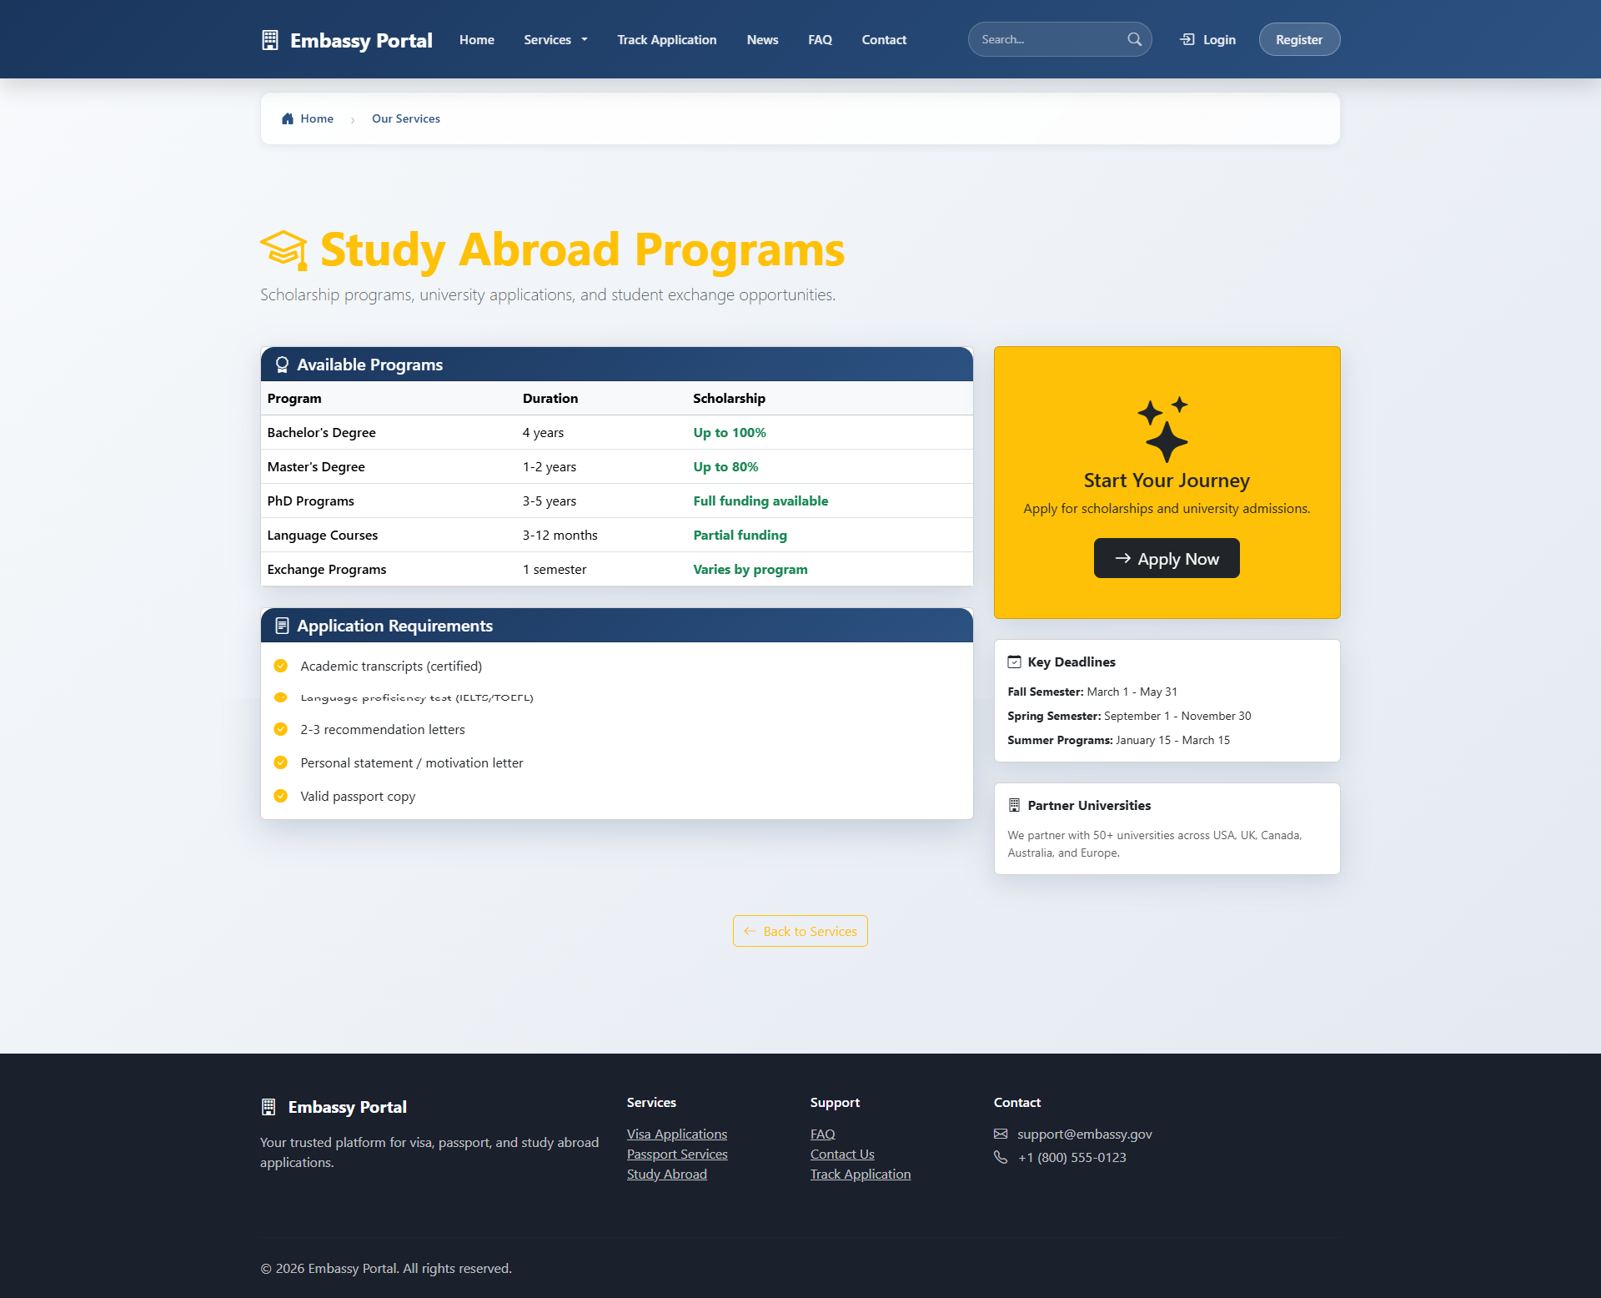Click the recommendation letters check mark
1601x1298 pixels.
pos(281,729)
